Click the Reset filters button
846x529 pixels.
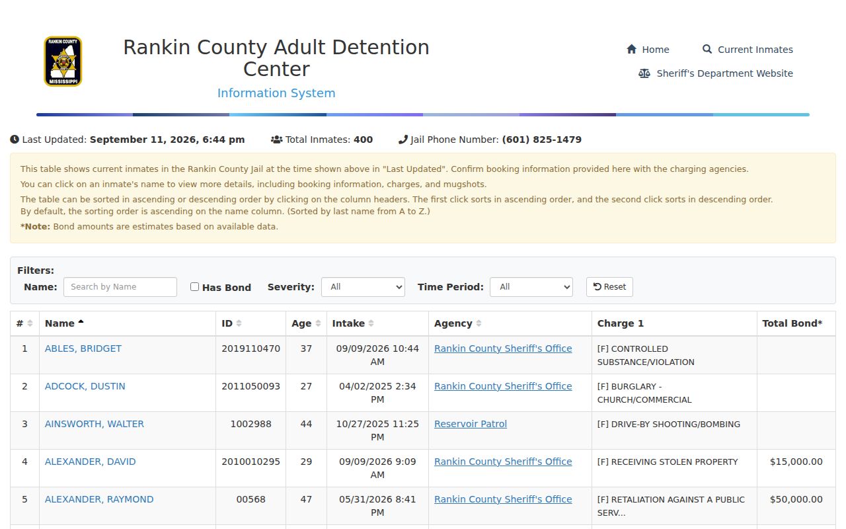[609, 287]
